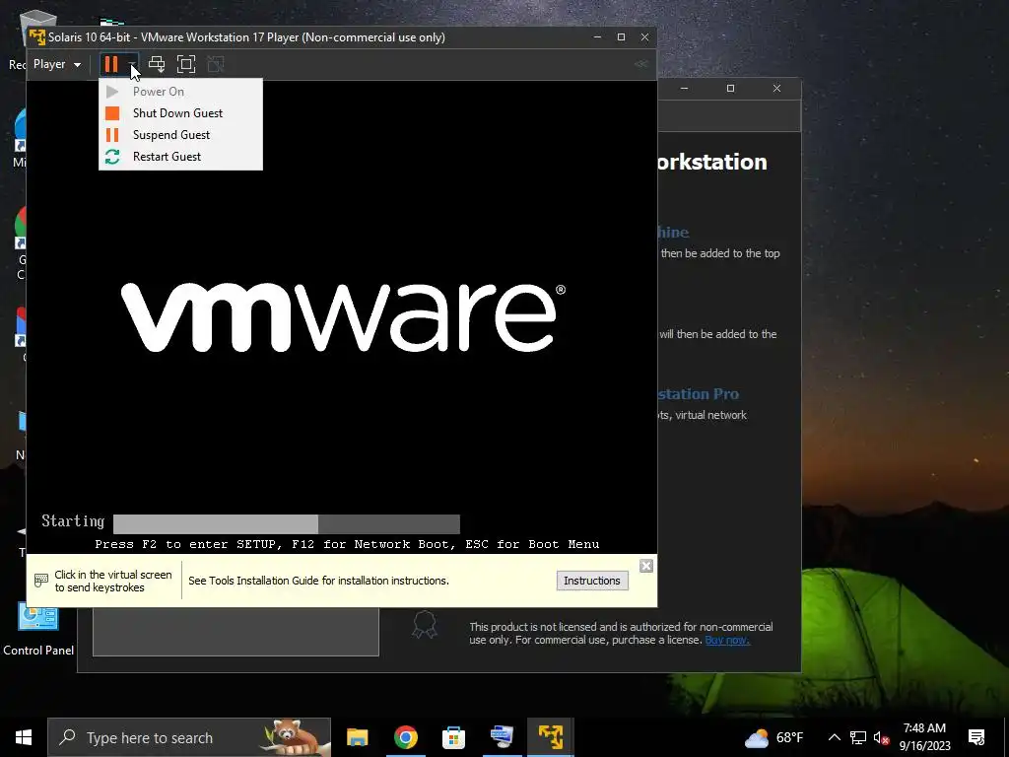This screenshot has width=1009, height=757.
Task: Open the Player menu dropdown
Action: click(56, 64)
